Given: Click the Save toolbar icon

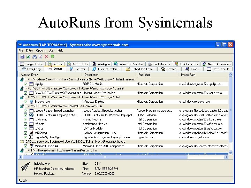Looking at the screenshot, I should [22, 57].
